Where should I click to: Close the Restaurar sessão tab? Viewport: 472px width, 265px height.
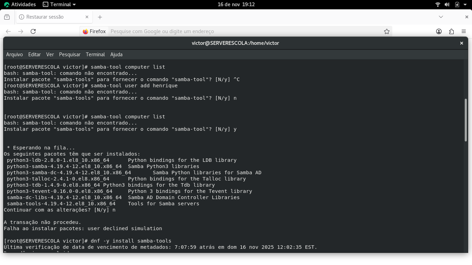point(87,17)
